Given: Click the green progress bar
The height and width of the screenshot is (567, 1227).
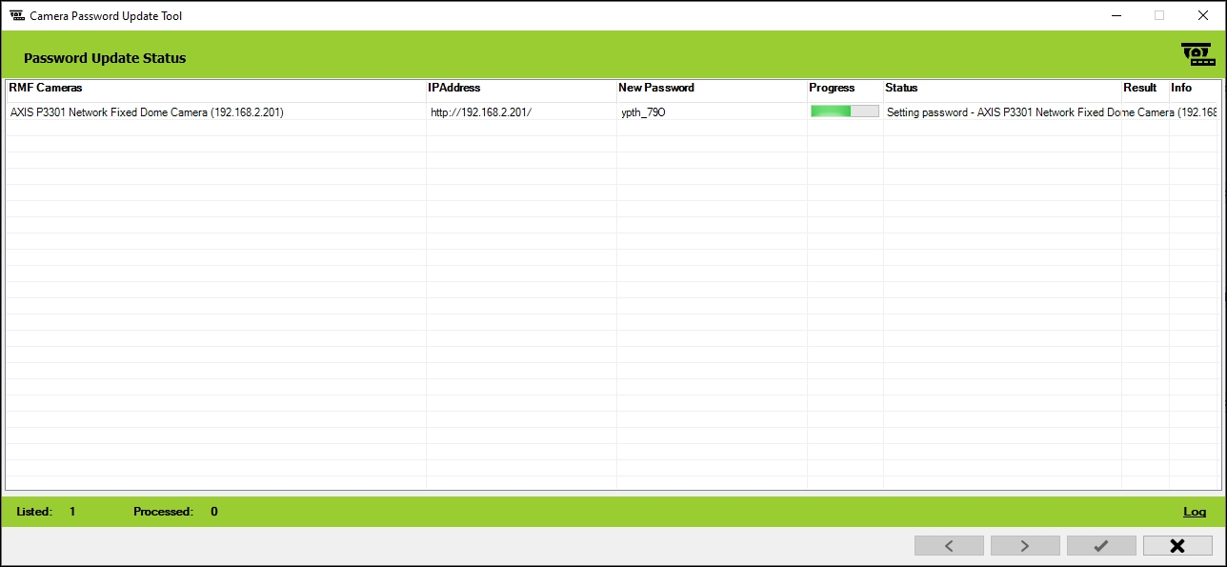Looking at the screenshot, I should pos(844,111).
